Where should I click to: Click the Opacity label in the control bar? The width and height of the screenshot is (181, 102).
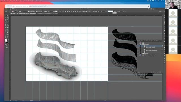tap(46, 11)
